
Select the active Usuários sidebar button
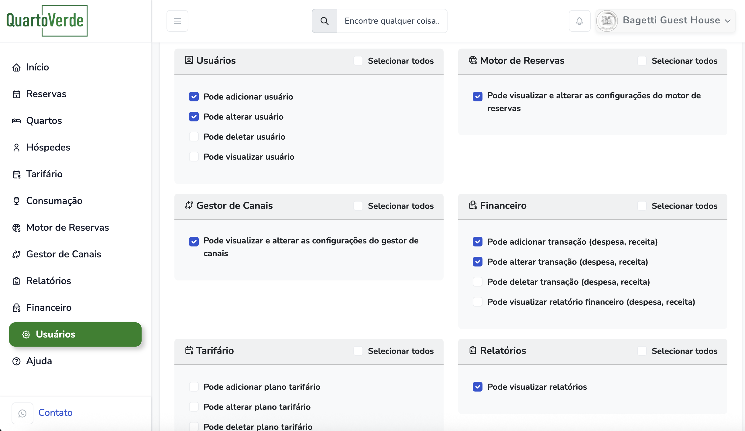coord(75,334)
